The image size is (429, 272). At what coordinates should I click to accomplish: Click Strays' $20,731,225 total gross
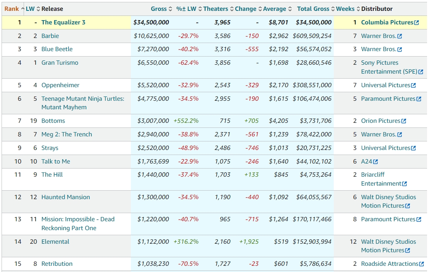click(x=314, y=148)
